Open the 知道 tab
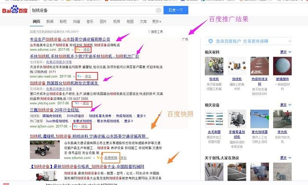This screenshot has height=185, width=308. tap(77, 21)
